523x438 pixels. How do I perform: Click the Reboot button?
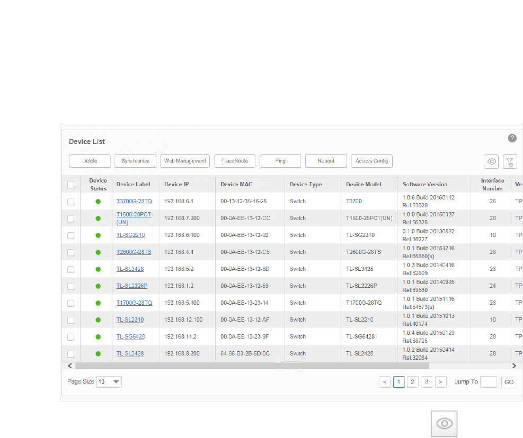point(326,161)
